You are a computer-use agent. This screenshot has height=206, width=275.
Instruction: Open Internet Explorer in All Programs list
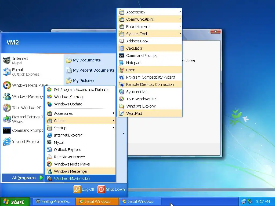[81, 135]
